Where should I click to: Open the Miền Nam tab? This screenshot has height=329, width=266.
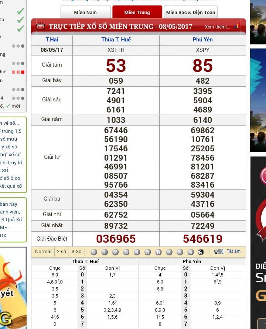tap(85, 12)
